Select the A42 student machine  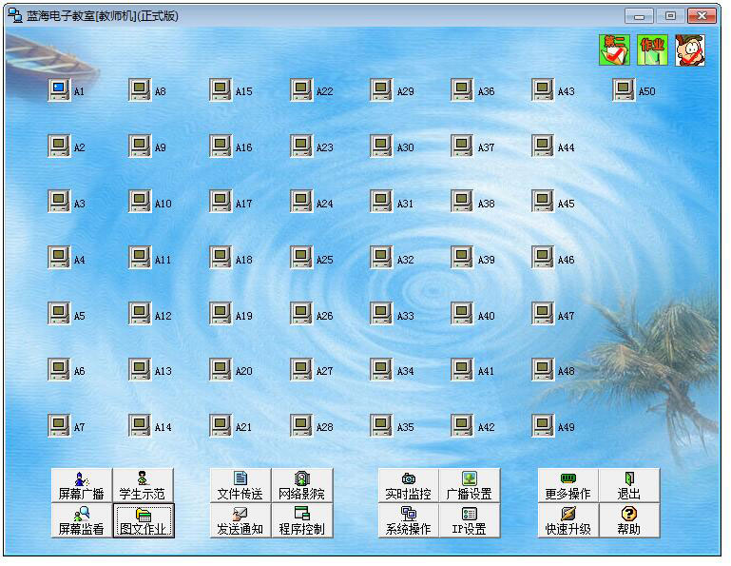click(x=462, y=426)
